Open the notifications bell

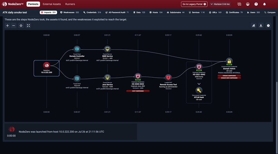[264, 4]
